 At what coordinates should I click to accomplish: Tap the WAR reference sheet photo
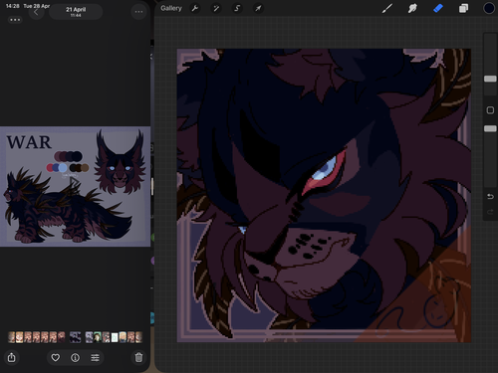coord(75,186)
